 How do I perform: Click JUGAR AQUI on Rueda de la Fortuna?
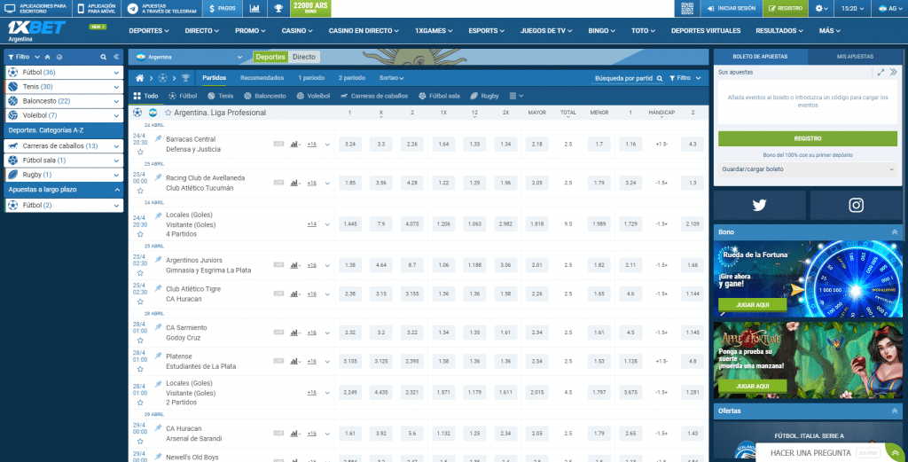[752, 304]
